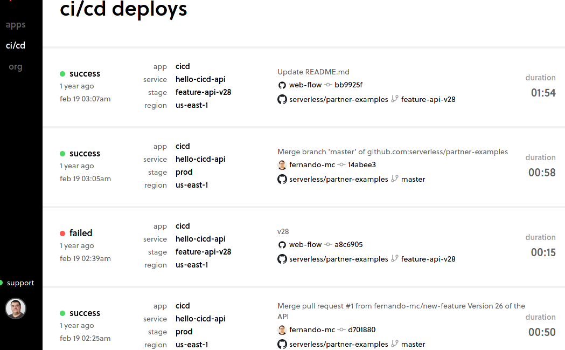565x350 pixels.
Task: Open the apps section in sidebar
Action: (16, 24)
